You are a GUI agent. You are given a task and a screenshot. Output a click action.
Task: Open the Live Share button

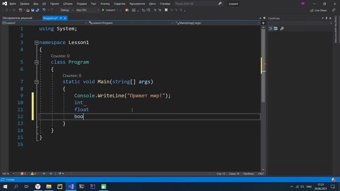coord(318,11)
